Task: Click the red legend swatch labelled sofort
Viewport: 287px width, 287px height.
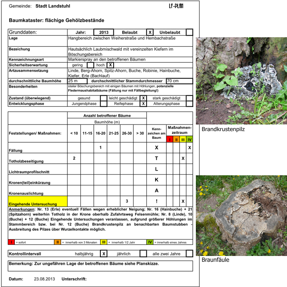Action: [11, 242]
